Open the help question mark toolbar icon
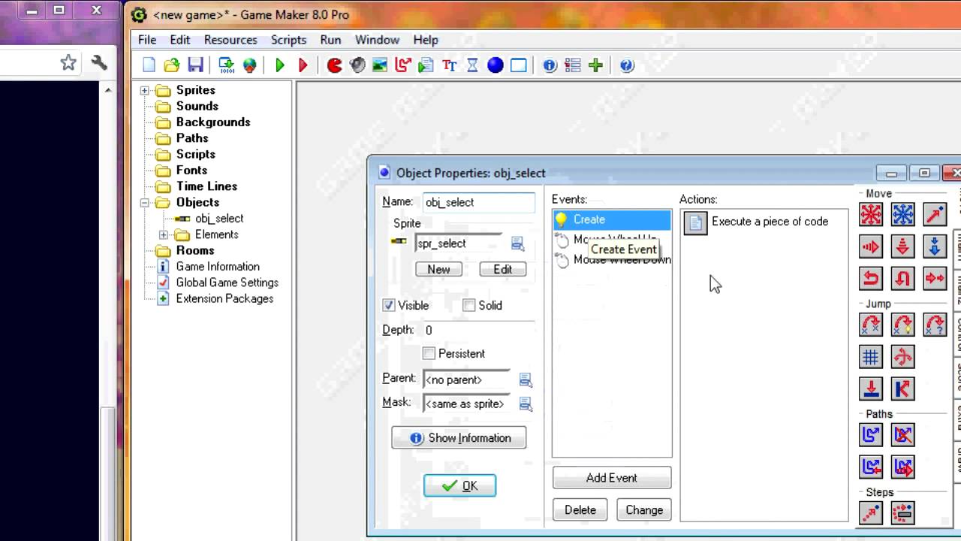This screenshot has width=961, height=541. [627, 65]
